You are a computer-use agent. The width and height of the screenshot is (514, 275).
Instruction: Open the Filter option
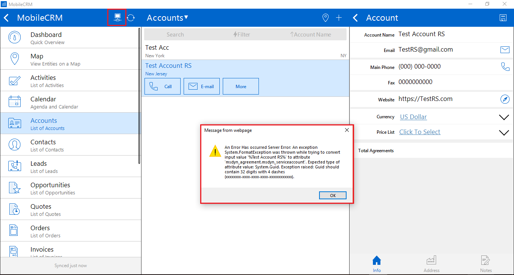click(242, 34)
